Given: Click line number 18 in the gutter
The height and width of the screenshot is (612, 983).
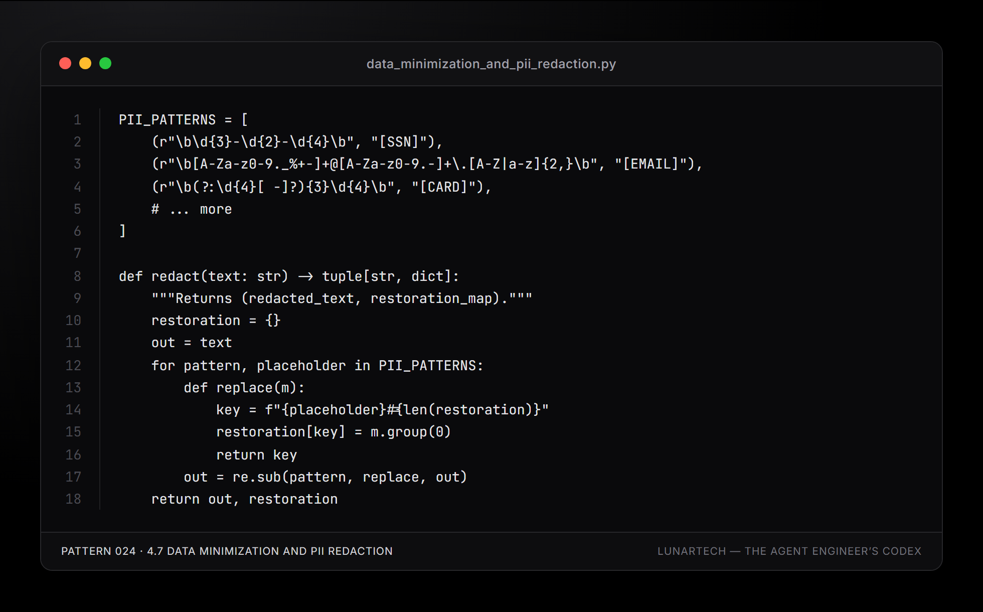Looking at the screenshot, I should tap(73, 499).
